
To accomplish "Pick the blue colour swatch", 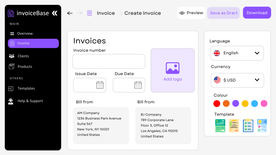I will (x=254, y=104).
